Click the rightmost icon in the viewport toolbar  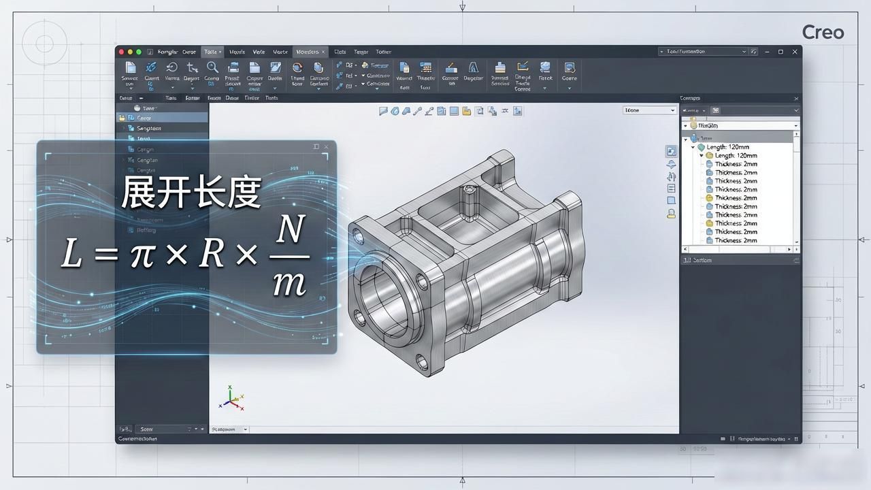pyautogui.click(x=518, y=111)
